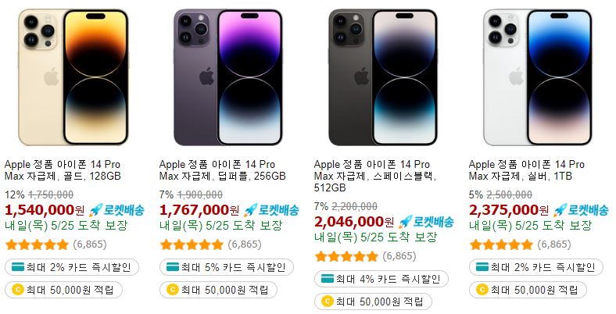Click the star rating under the gold model
The image size is (616, 314).
(x=37, y=245)
